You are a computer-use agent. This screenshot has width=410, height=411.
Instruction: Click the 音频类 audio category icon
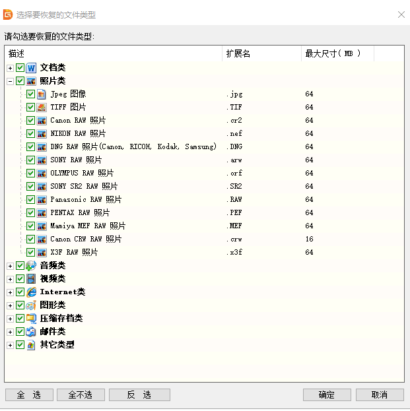(x=31, y=266)
